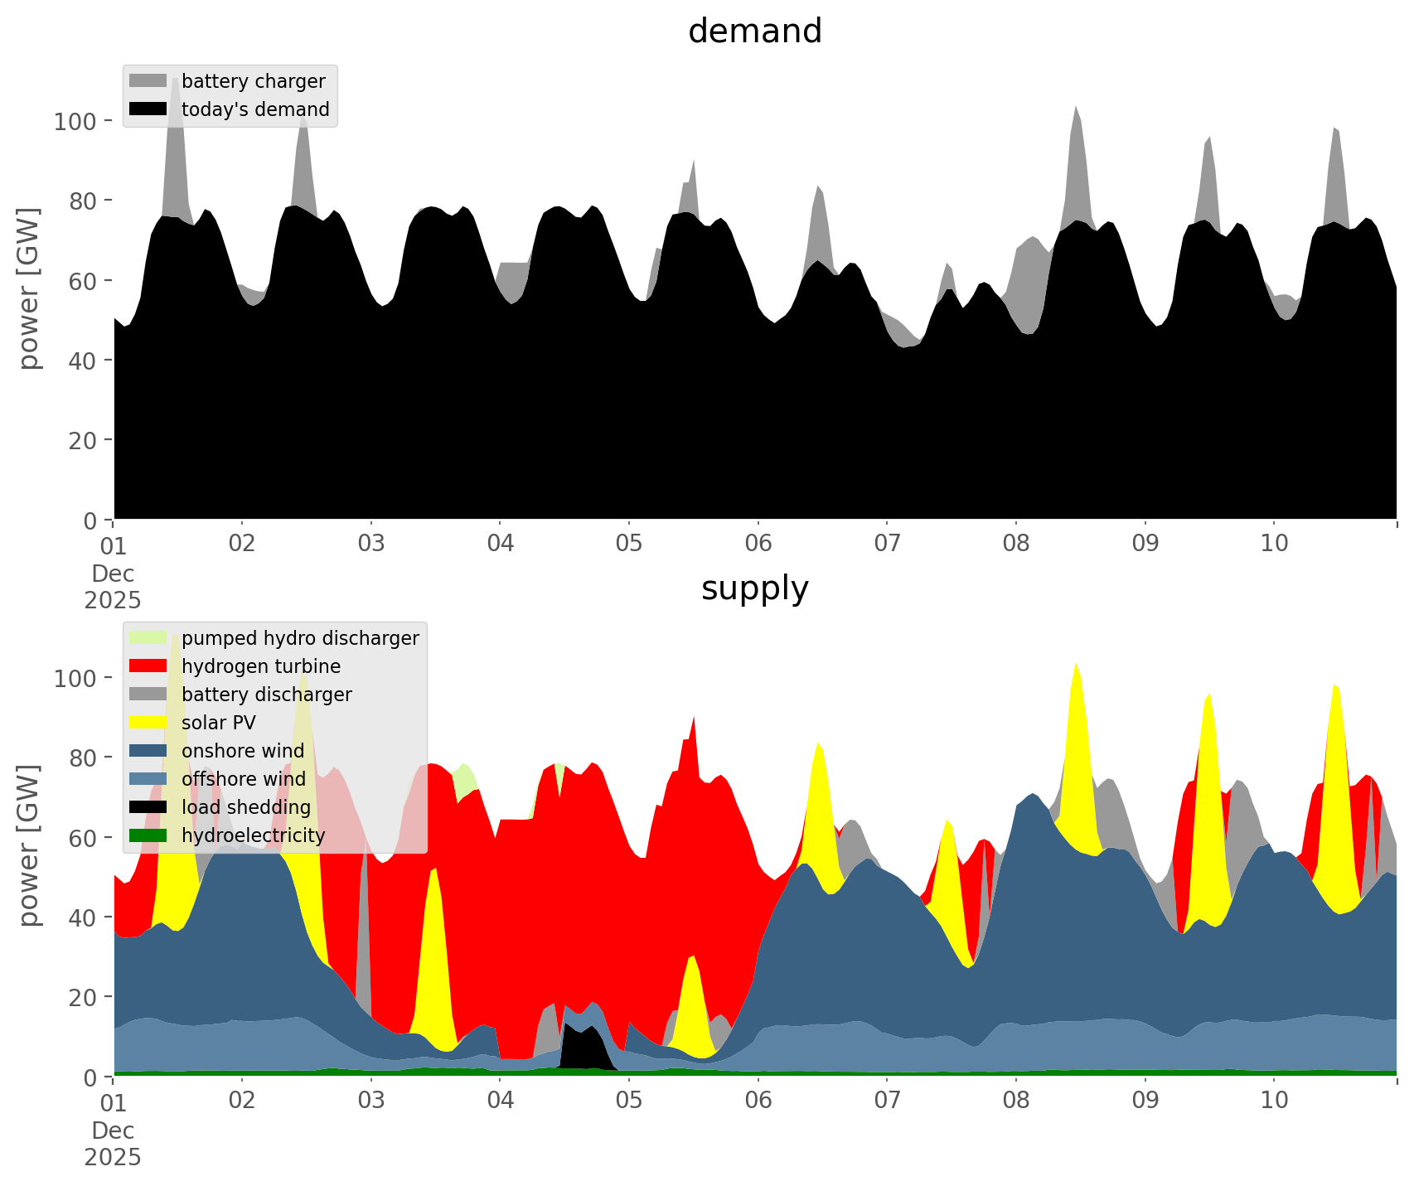The height and width of the screenshot is (1186, 1414).
Task: Pick the light blue offshore wind swatch
Action: coord(148,779)
